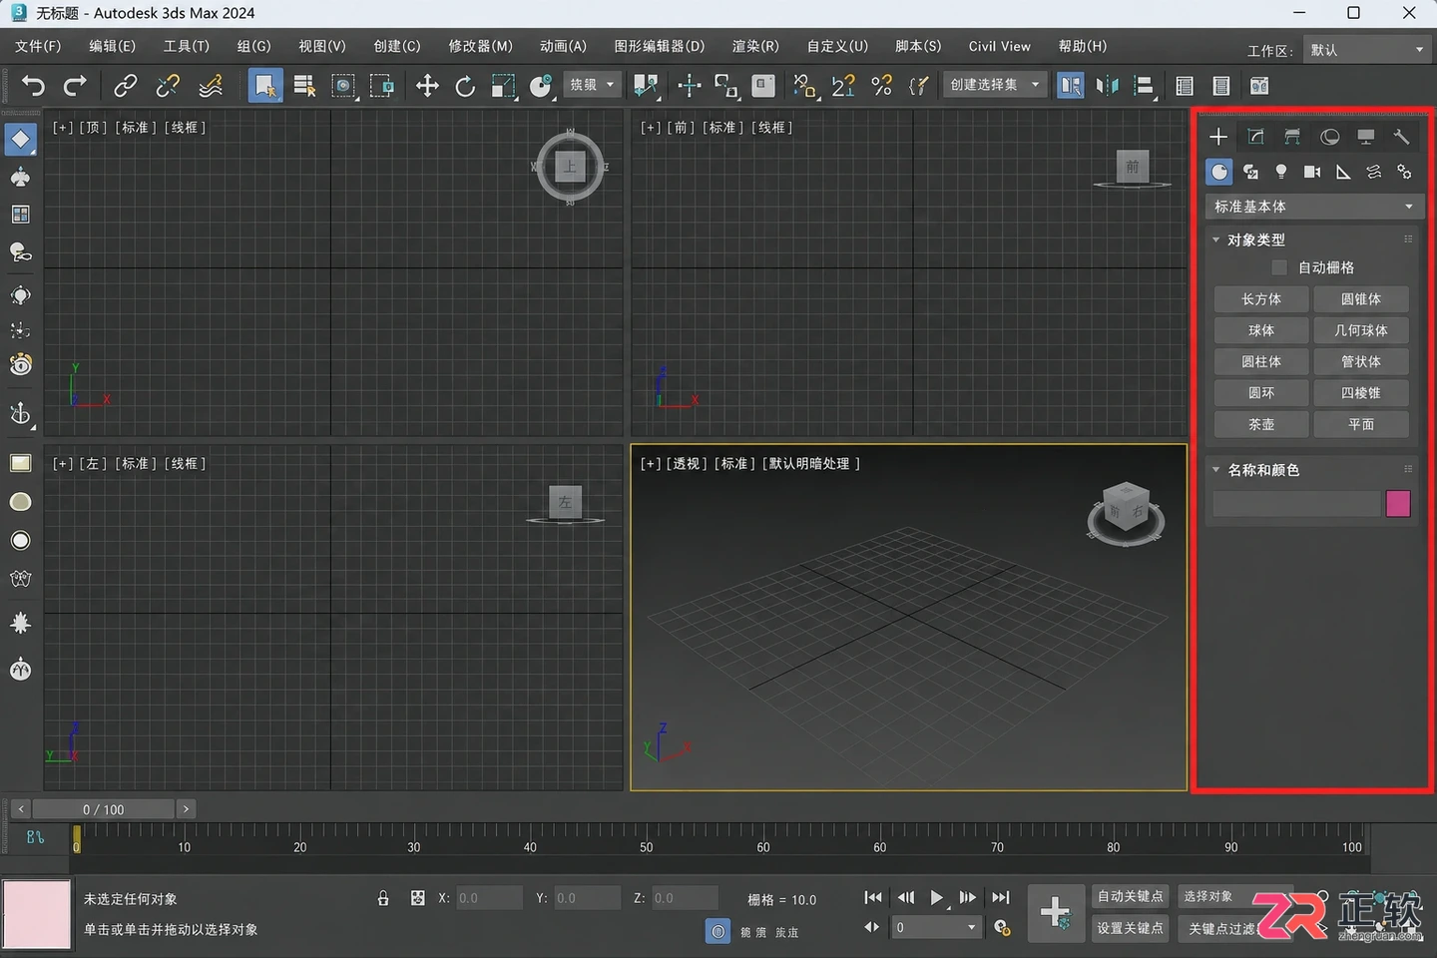The width and height of the screenshot is (1437, 958).
Task: Click the Redo arrow icon
Action: (75, 86)
